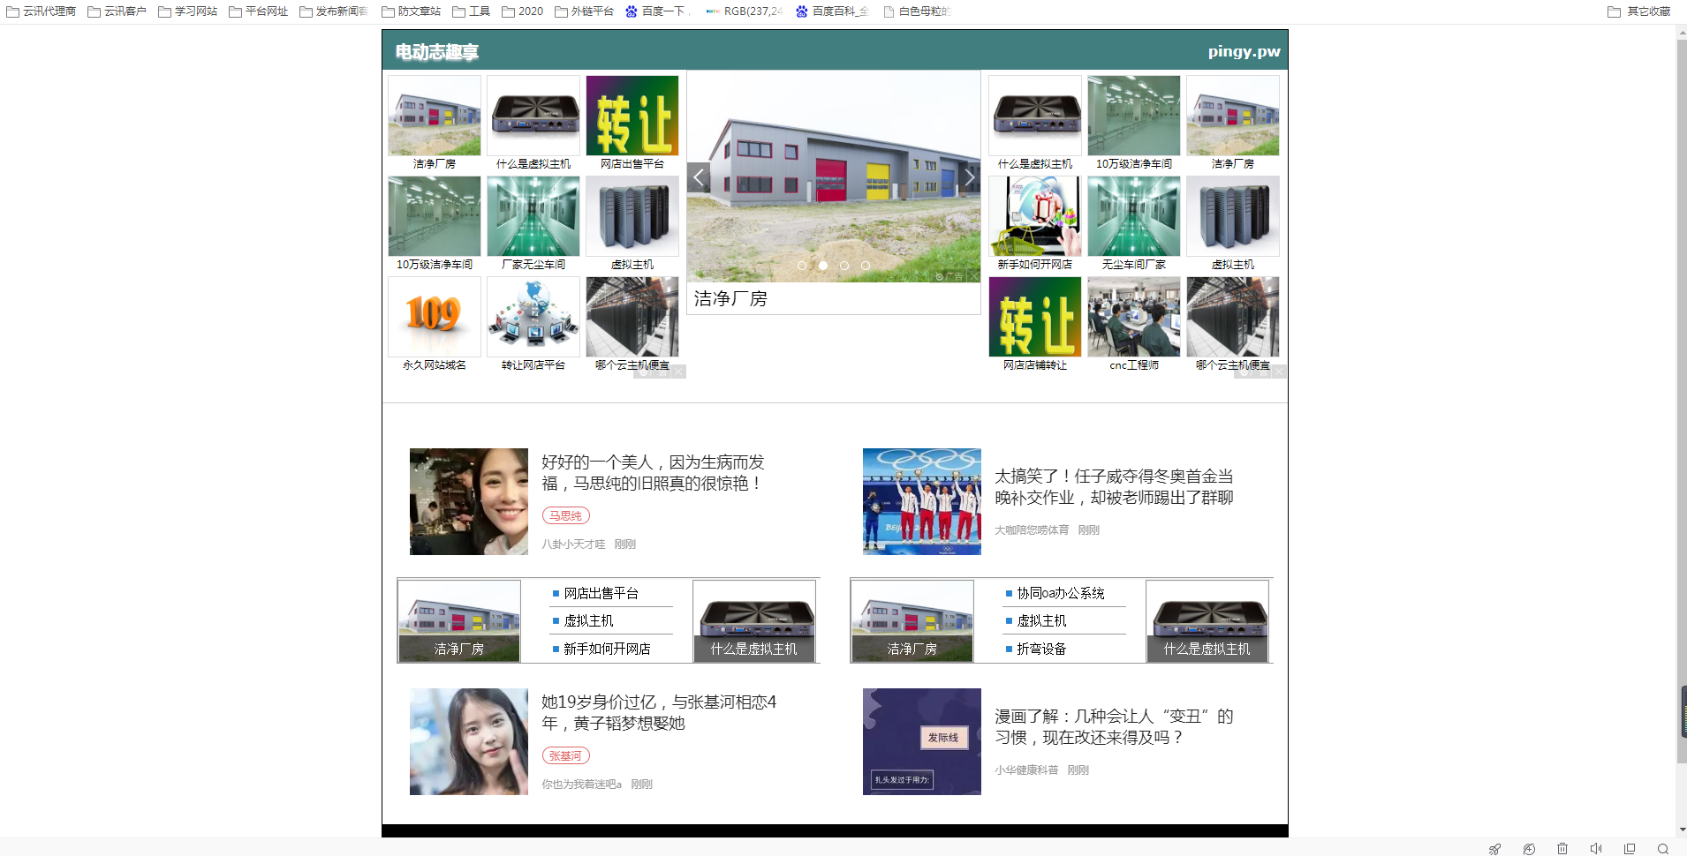1687x856 pixels.
Task: Open the 网店出售平台 list link
Action: point(601,593)
